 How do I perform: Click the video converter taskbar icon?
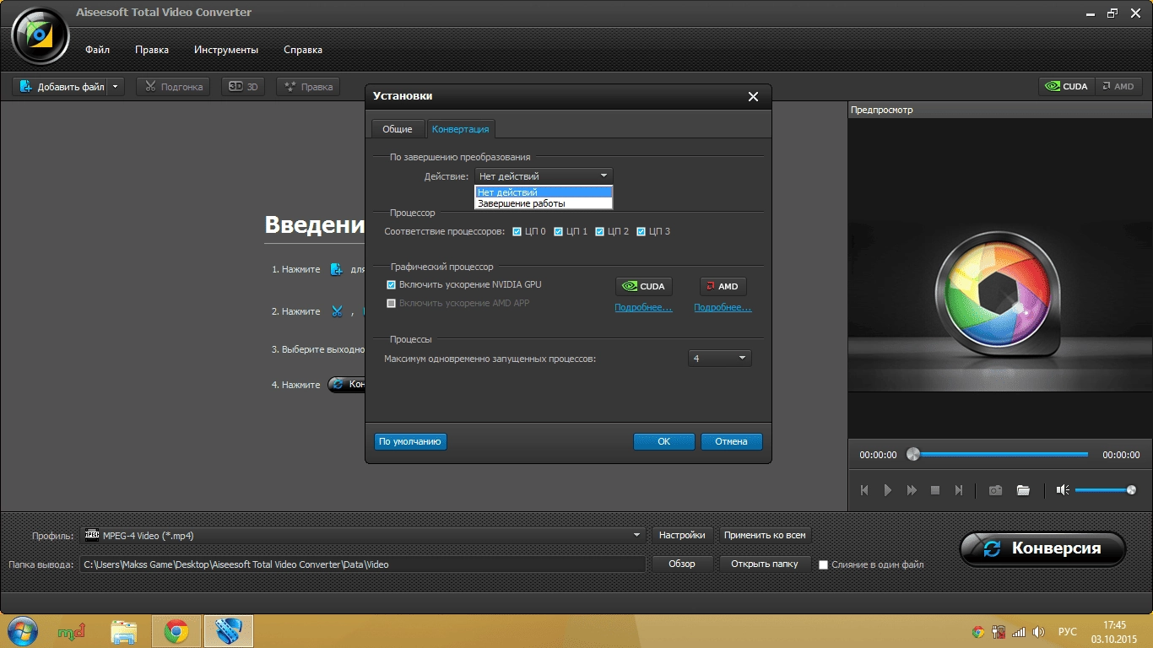coord(229,631)
